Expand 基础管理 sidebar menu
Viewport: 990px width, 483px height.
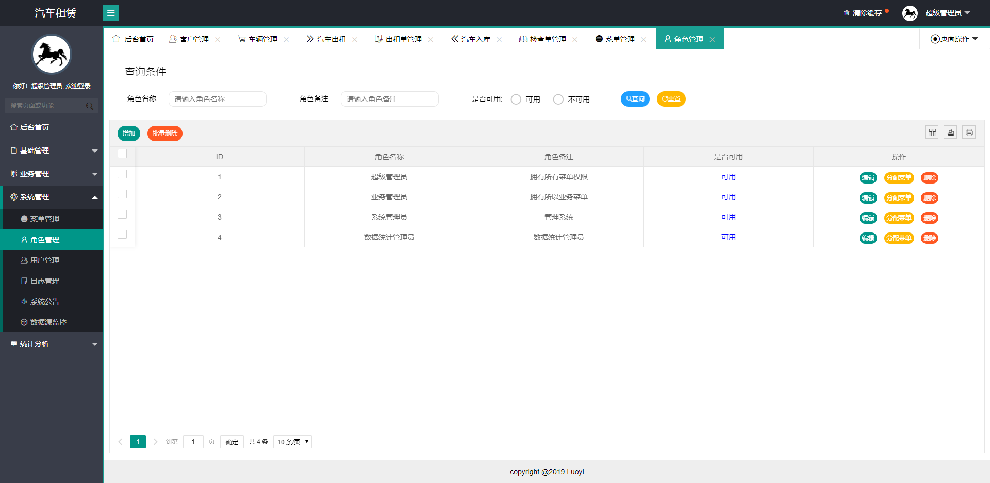(52, 151)
